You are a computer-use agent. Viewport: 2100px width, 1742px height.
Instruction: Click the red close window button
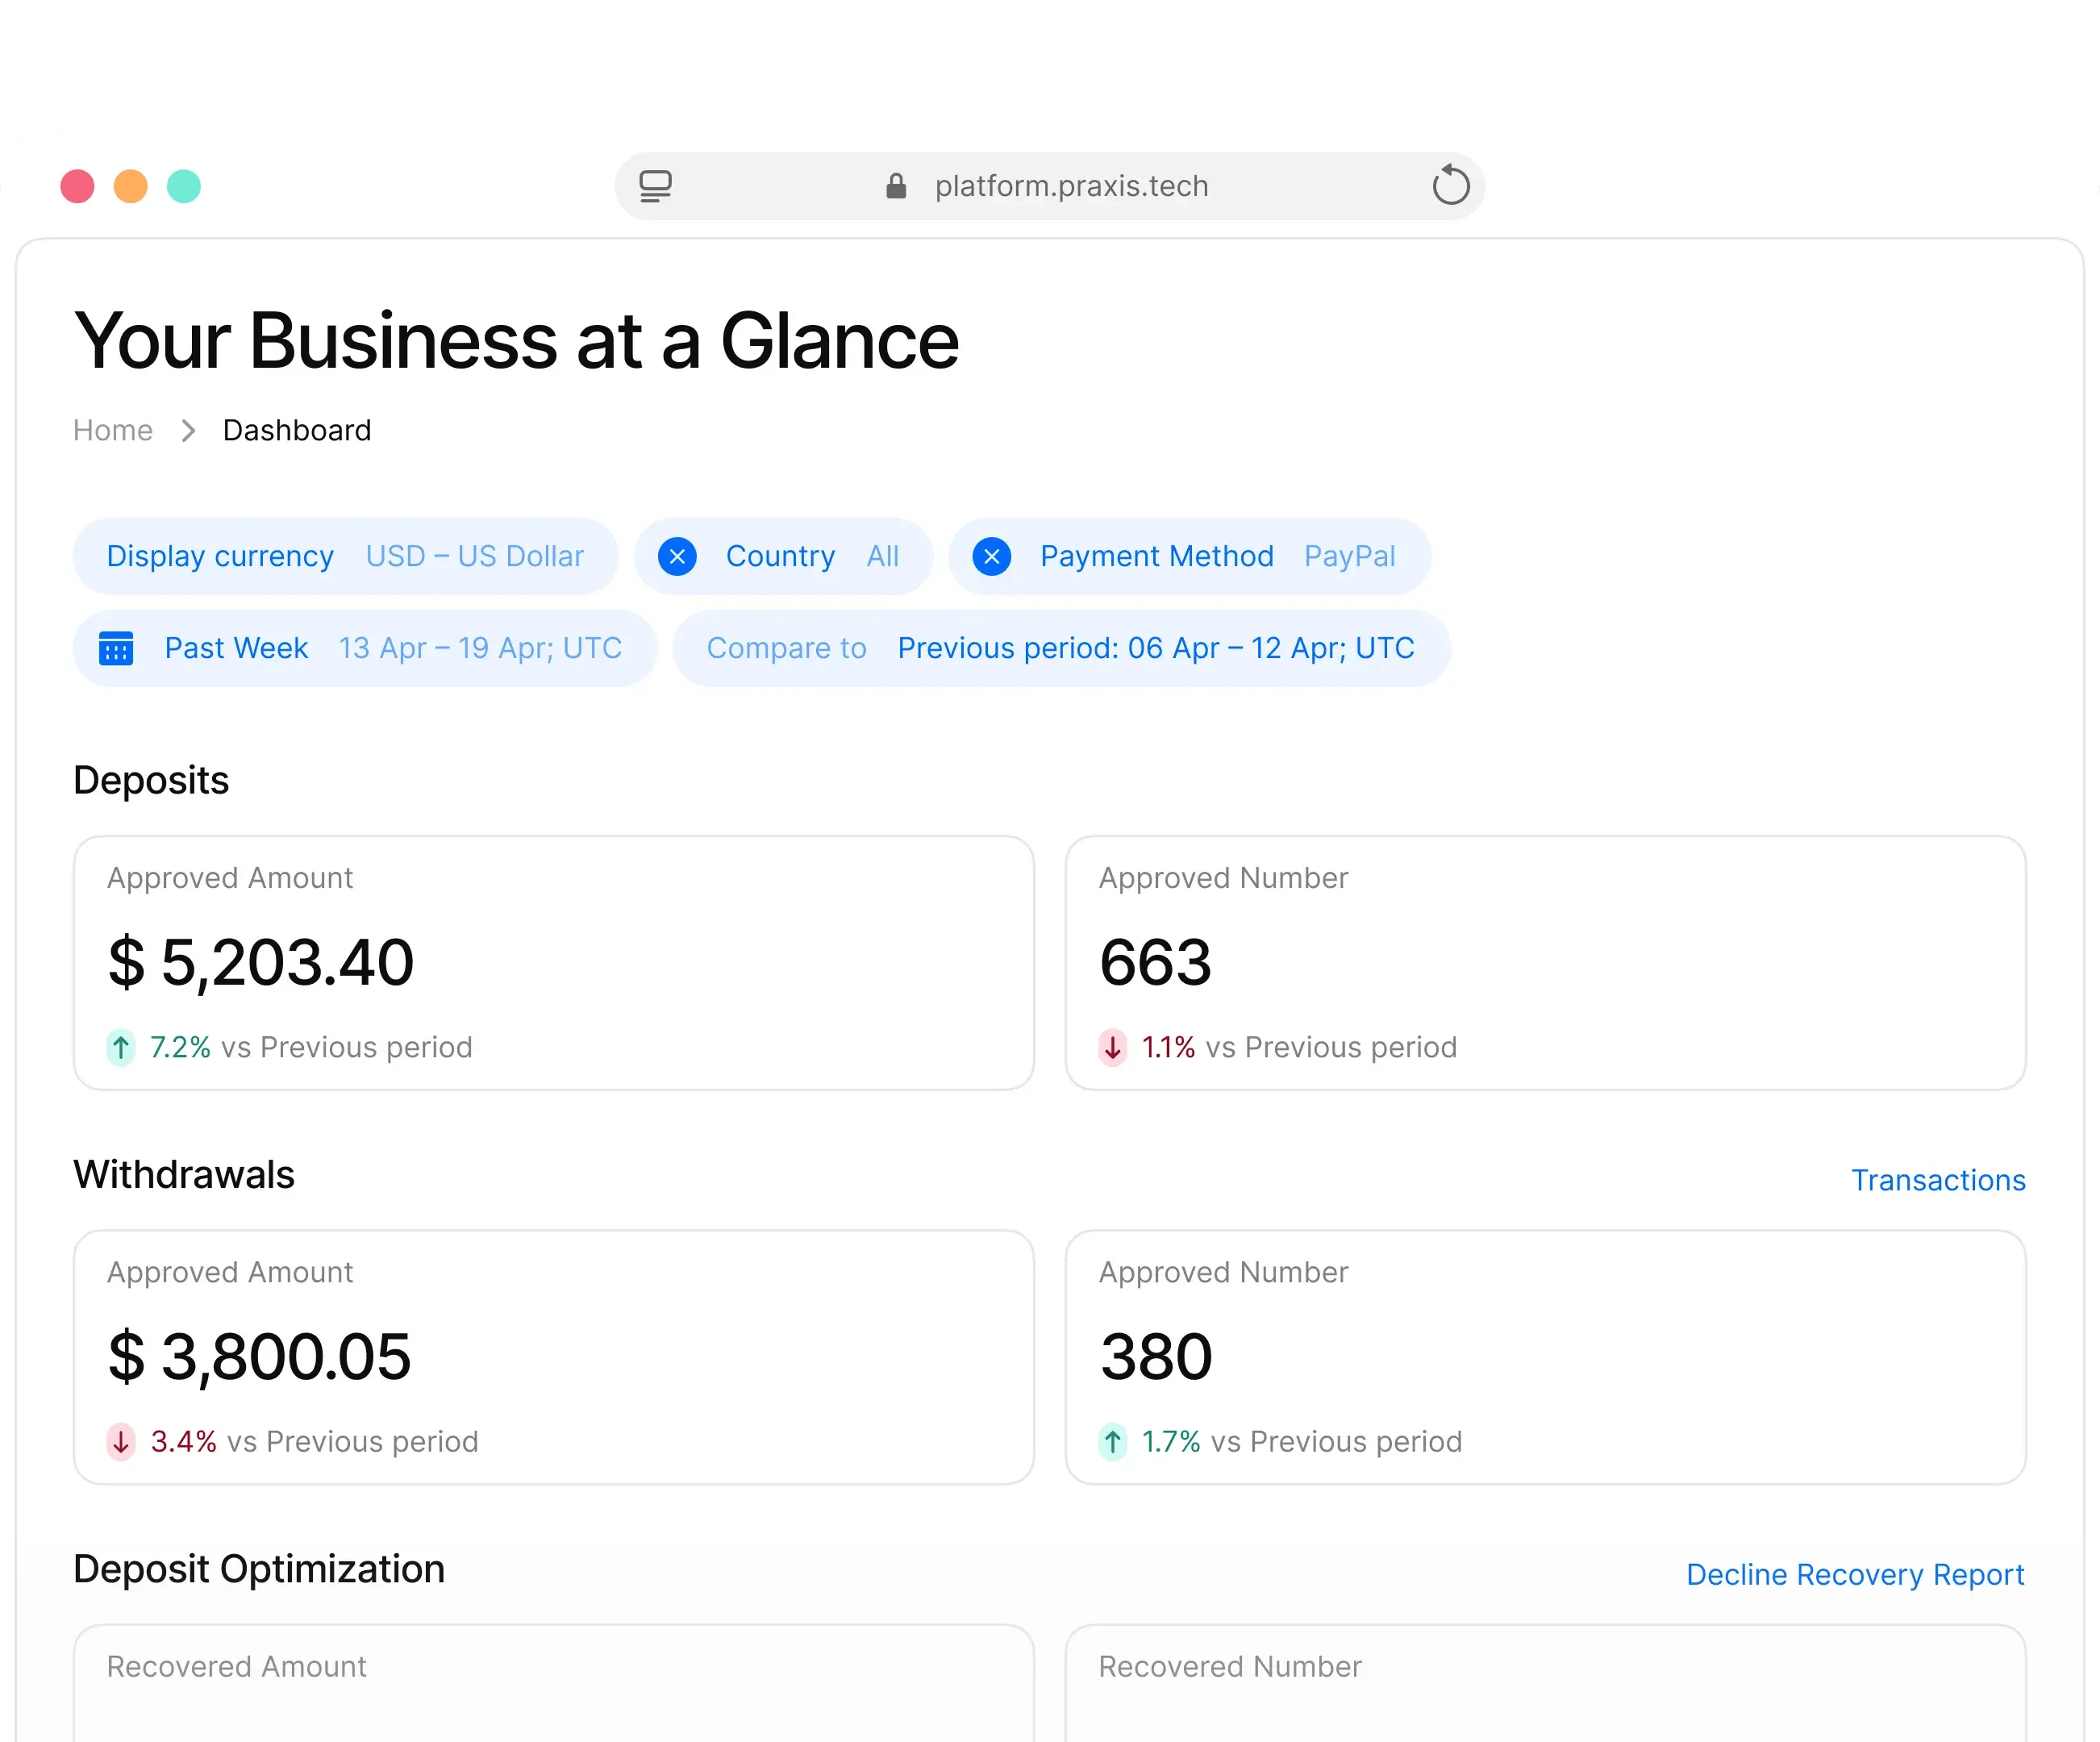77,186
